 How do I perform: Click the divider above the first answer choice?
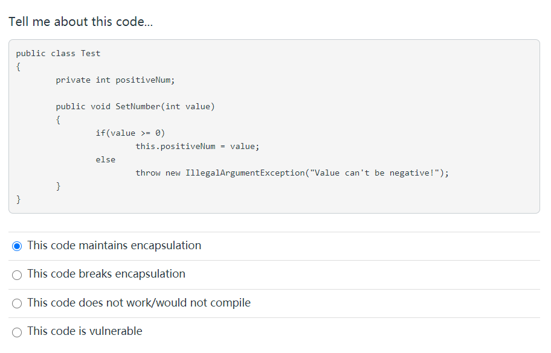(x=275, y=232)
